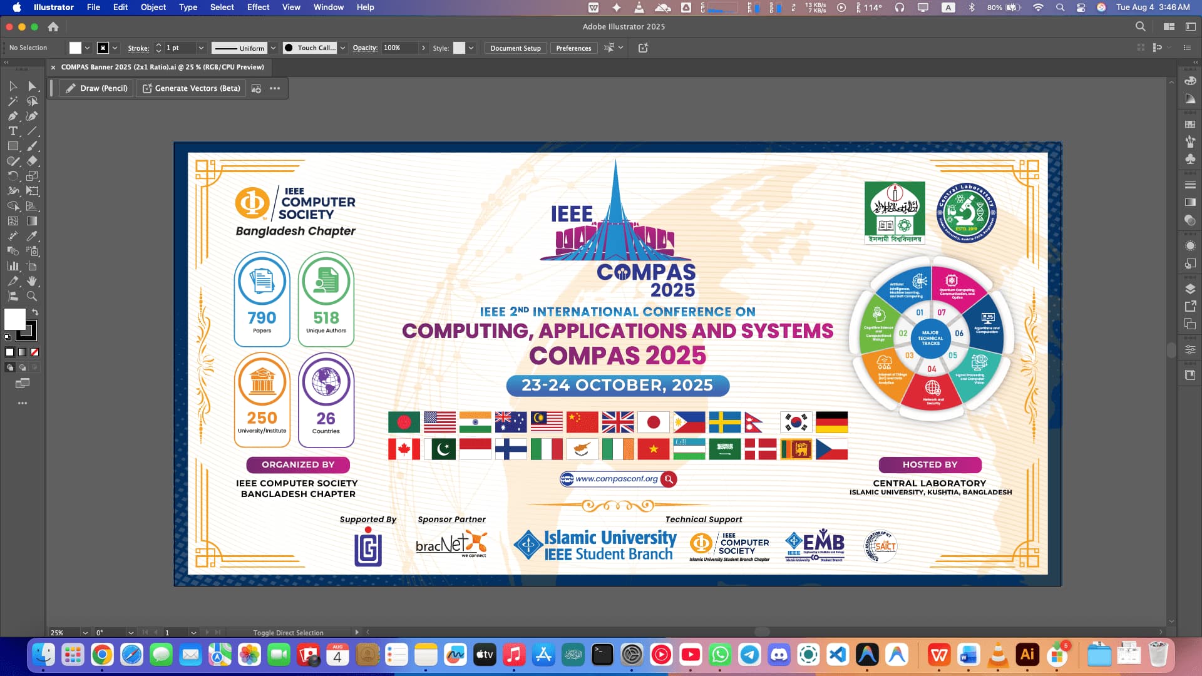1202x676 pixels.
Task: Pick the Eraser tool
Action: point(32,161)
